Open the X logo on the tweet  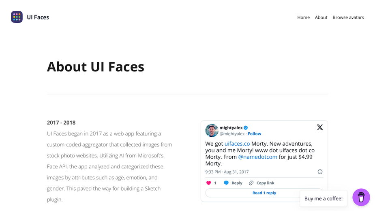(x=320, y=127)
